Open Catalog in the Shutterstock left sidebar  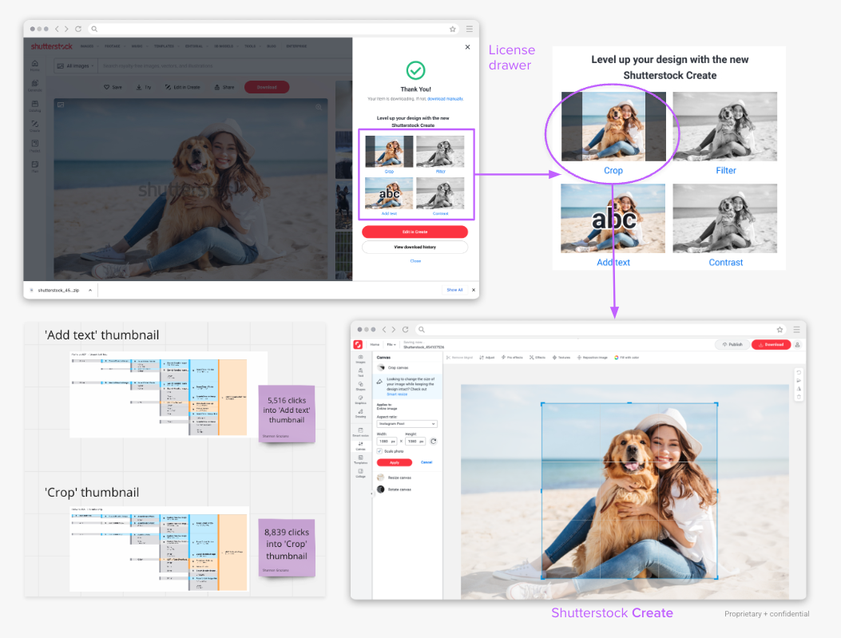click(x=35, y=106)
